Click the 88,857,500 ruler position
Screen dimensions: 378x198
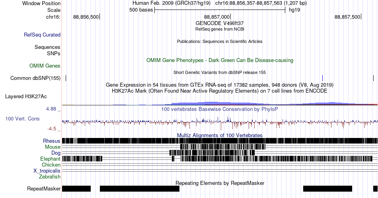347,17
